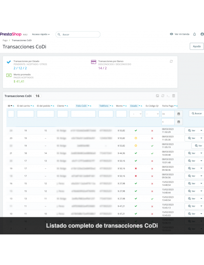Sort Fecha Pago column ascending arrow
Image resolution: width=204 pixels, height=265 pixels.
(x=177, y=106)
